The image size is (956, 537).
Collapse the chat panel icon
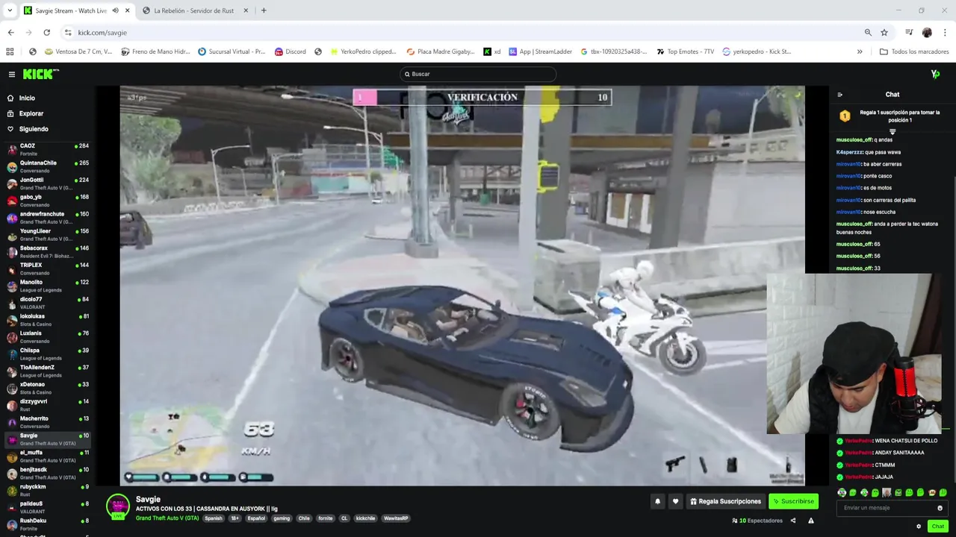click(839, 95)
